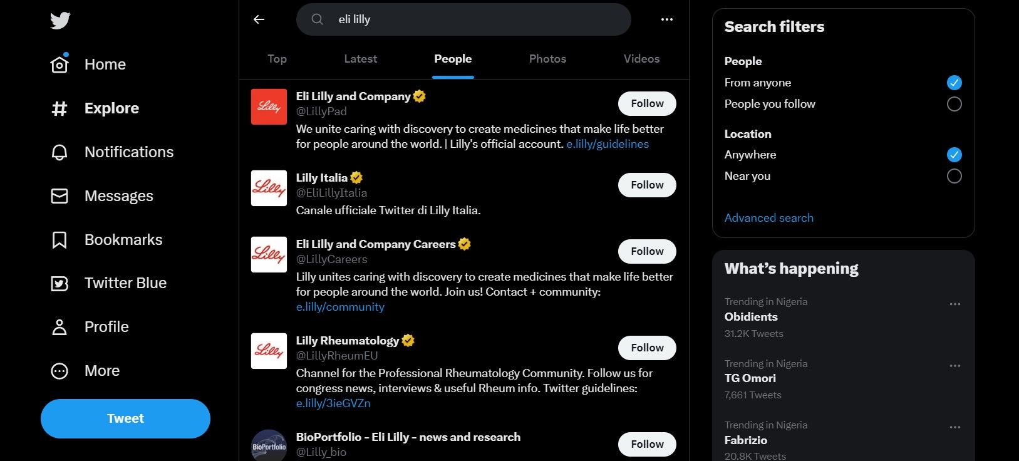The width and height of the screenshot is (1019, 461).
Task: Enable the People you follow filter
Action: (x=954, y=104)
